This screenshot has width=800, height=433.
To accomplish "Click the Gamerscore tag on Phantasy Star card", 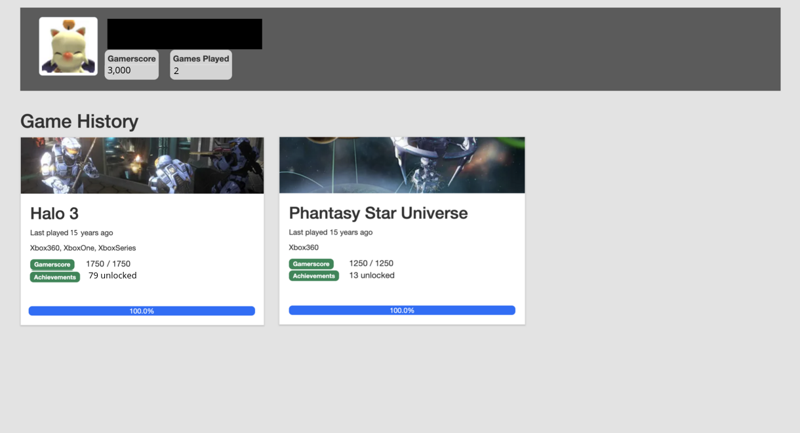I will 311,264.
